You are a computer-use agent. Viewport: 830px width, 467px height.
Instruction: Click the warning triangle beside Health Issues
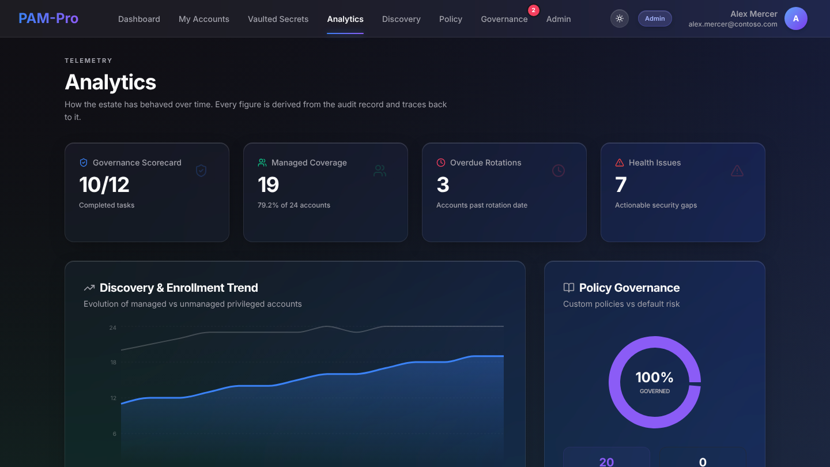[x=620, y=163]
